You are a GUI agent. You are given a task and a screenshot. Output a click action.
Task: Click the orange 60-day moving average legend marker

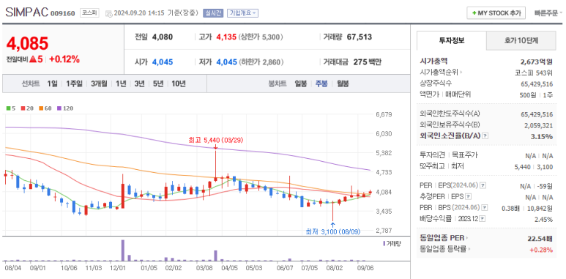tap(41, 108)
